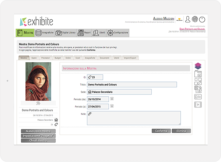Viewport: 221px width, 162px height.
Task: Click the power logout icon
Action: coord(202,19)
